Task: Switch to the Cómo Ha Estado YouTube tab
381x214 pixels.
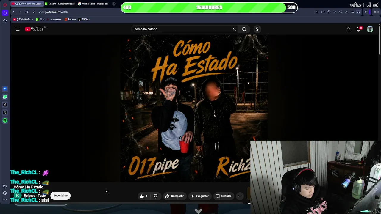Action: (27, 4)
